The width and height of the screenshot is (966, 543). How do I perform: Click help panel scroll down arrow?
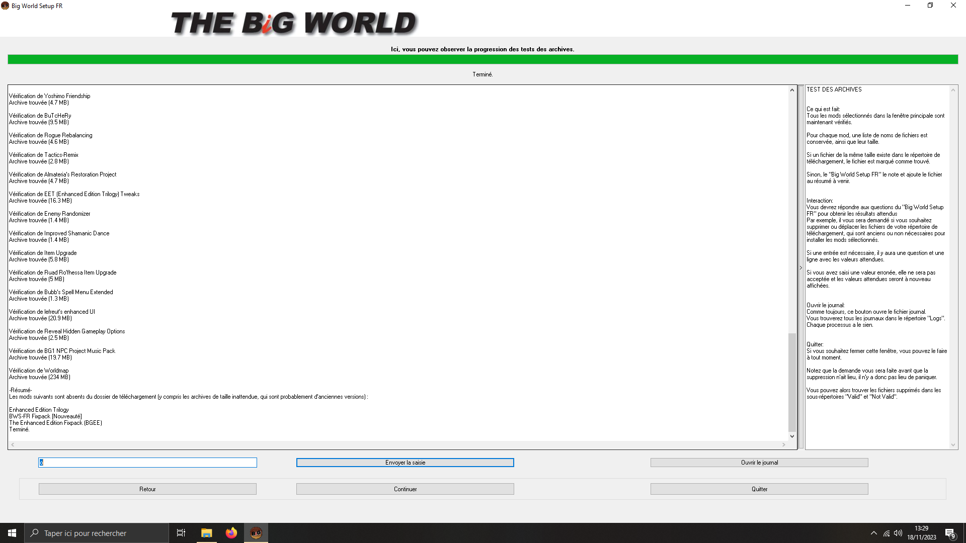(x=953, y=444)
